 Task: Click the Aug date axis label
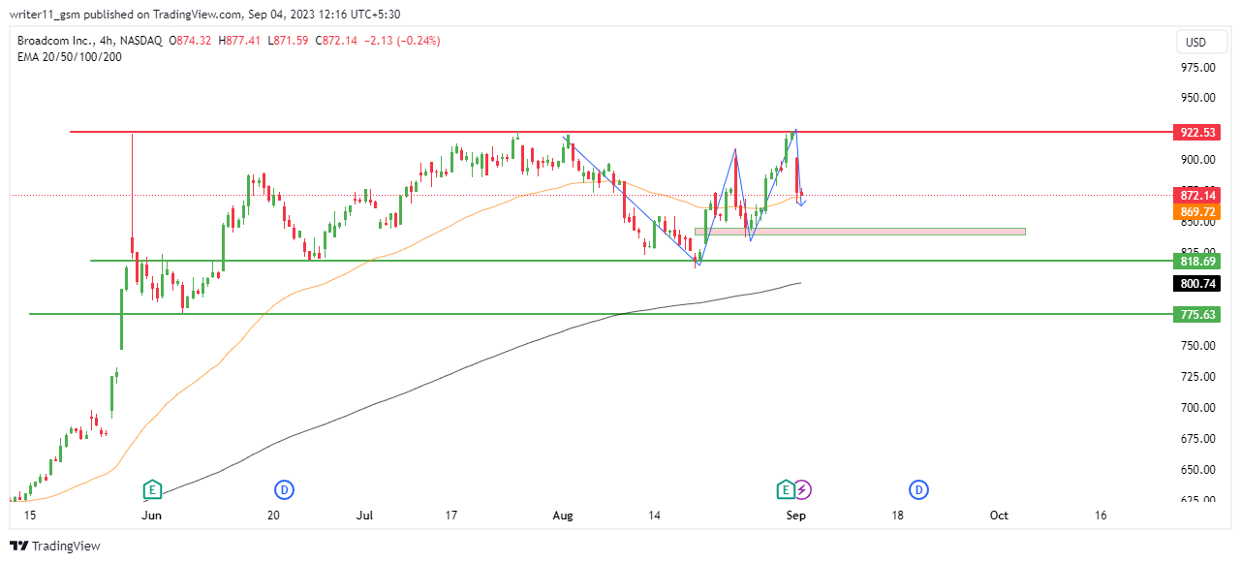(563, 516)
